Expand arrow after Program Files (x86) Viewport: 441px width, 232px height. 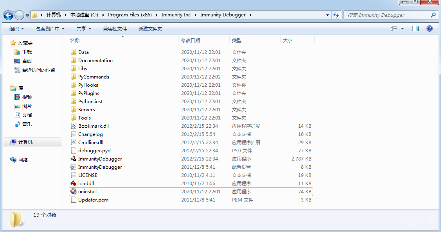click(x=157, y=15)
